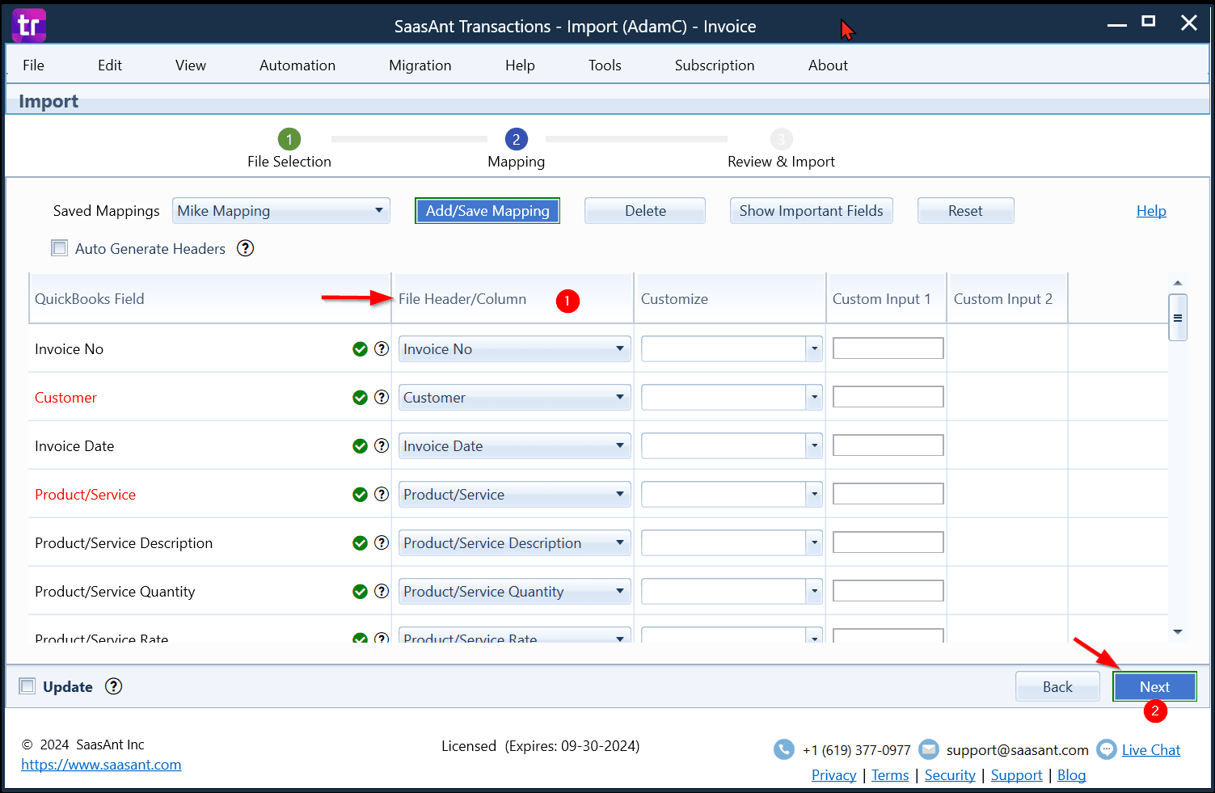The width and height of the screenshot is (1215, 793).
Task: Click help icon in Invoice No row
Action: pyautogui.click(x=382, y=348)
